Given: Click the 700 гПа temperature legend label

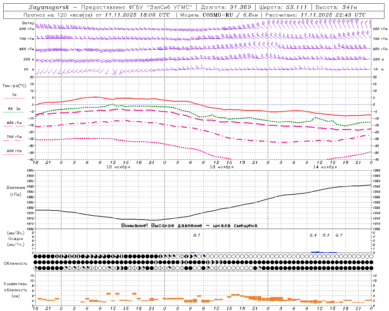Looking at the screenshot, I should [14, 137].
